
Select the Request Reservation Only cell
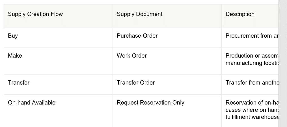pyautogui.click(x=150, y=103)
